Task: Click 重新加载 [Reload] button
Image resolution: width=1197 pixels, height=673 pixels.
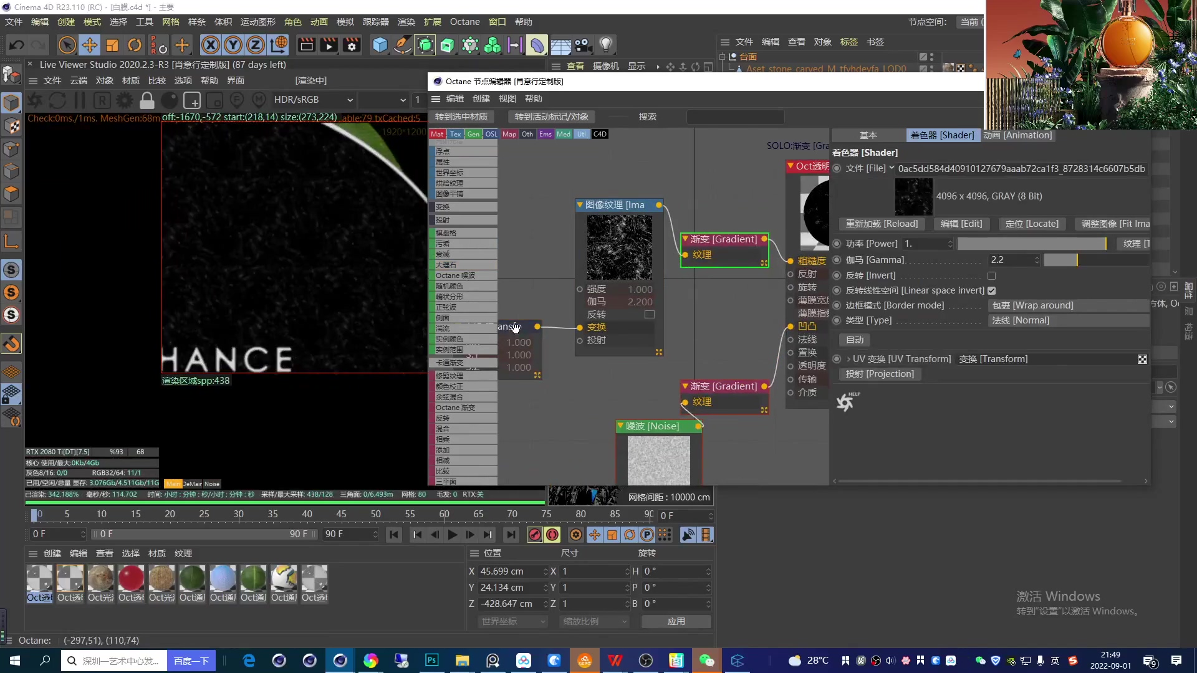Action: [882, 224]
